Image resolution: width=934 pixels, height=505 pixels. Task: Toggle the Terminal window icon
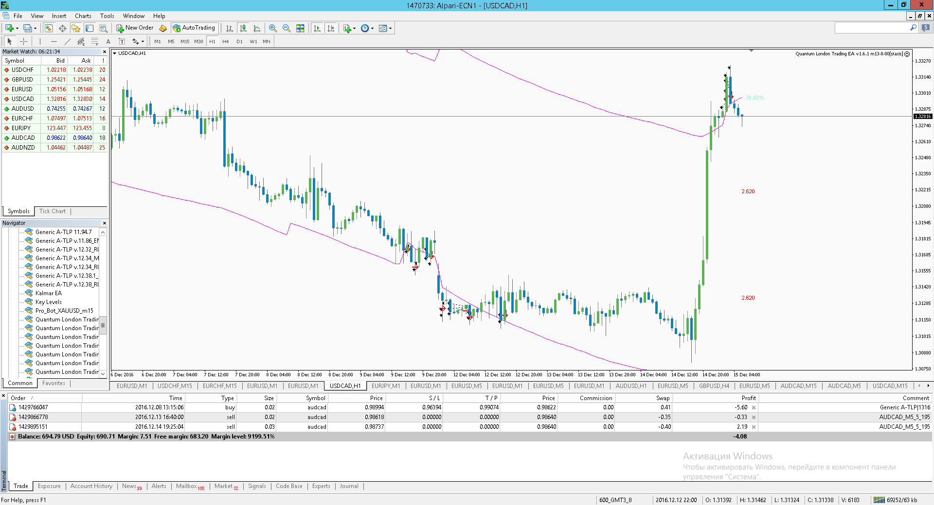[90, 28]
